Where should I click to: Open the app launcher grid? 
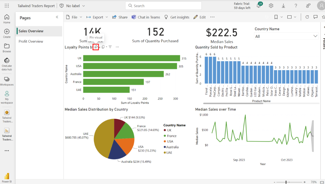pyautogui.click(x=7, y=6)
